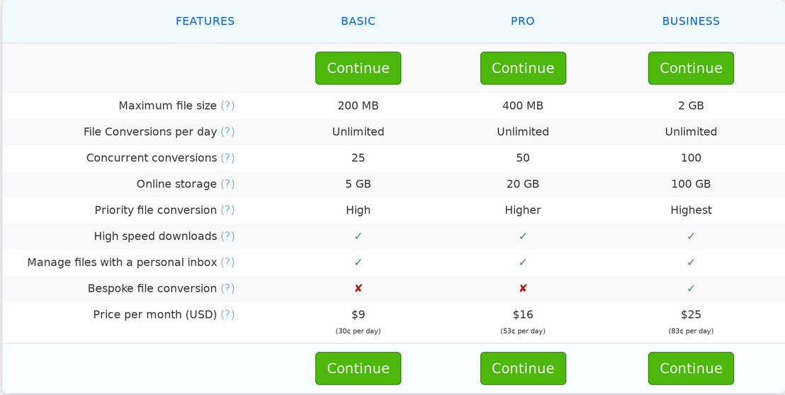Viewport: 785px width, 395px height.
Task: Click the High priority value
Action: pyautogui.click(x=358, y=210)
